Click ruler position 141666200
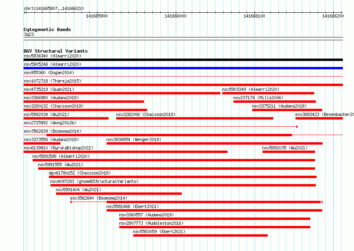Viewport: 354px width, 251px height. [x=333, y=16]
